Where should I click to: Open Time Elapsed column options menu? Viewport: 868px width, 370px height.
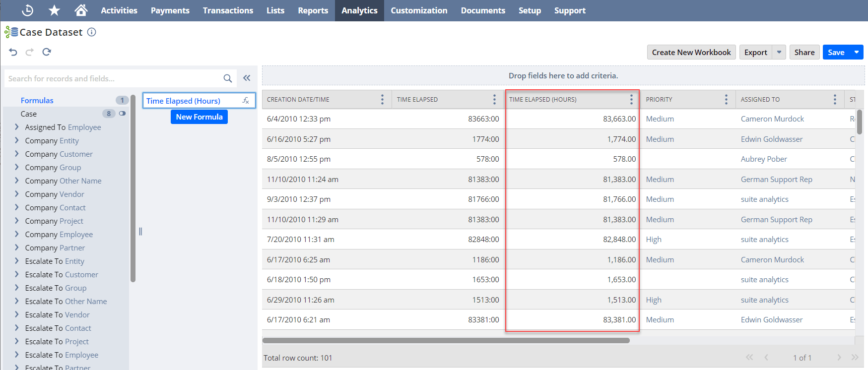(494, 100)
